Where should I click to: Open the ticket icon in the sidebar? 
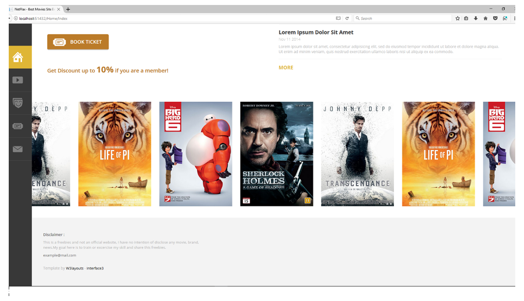pos(17,126)
